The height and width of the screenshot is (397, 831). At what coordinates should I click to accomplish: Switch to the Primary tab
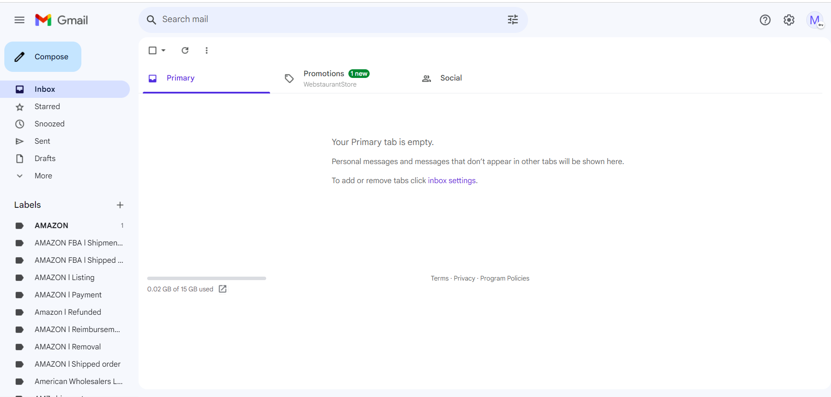206,78
